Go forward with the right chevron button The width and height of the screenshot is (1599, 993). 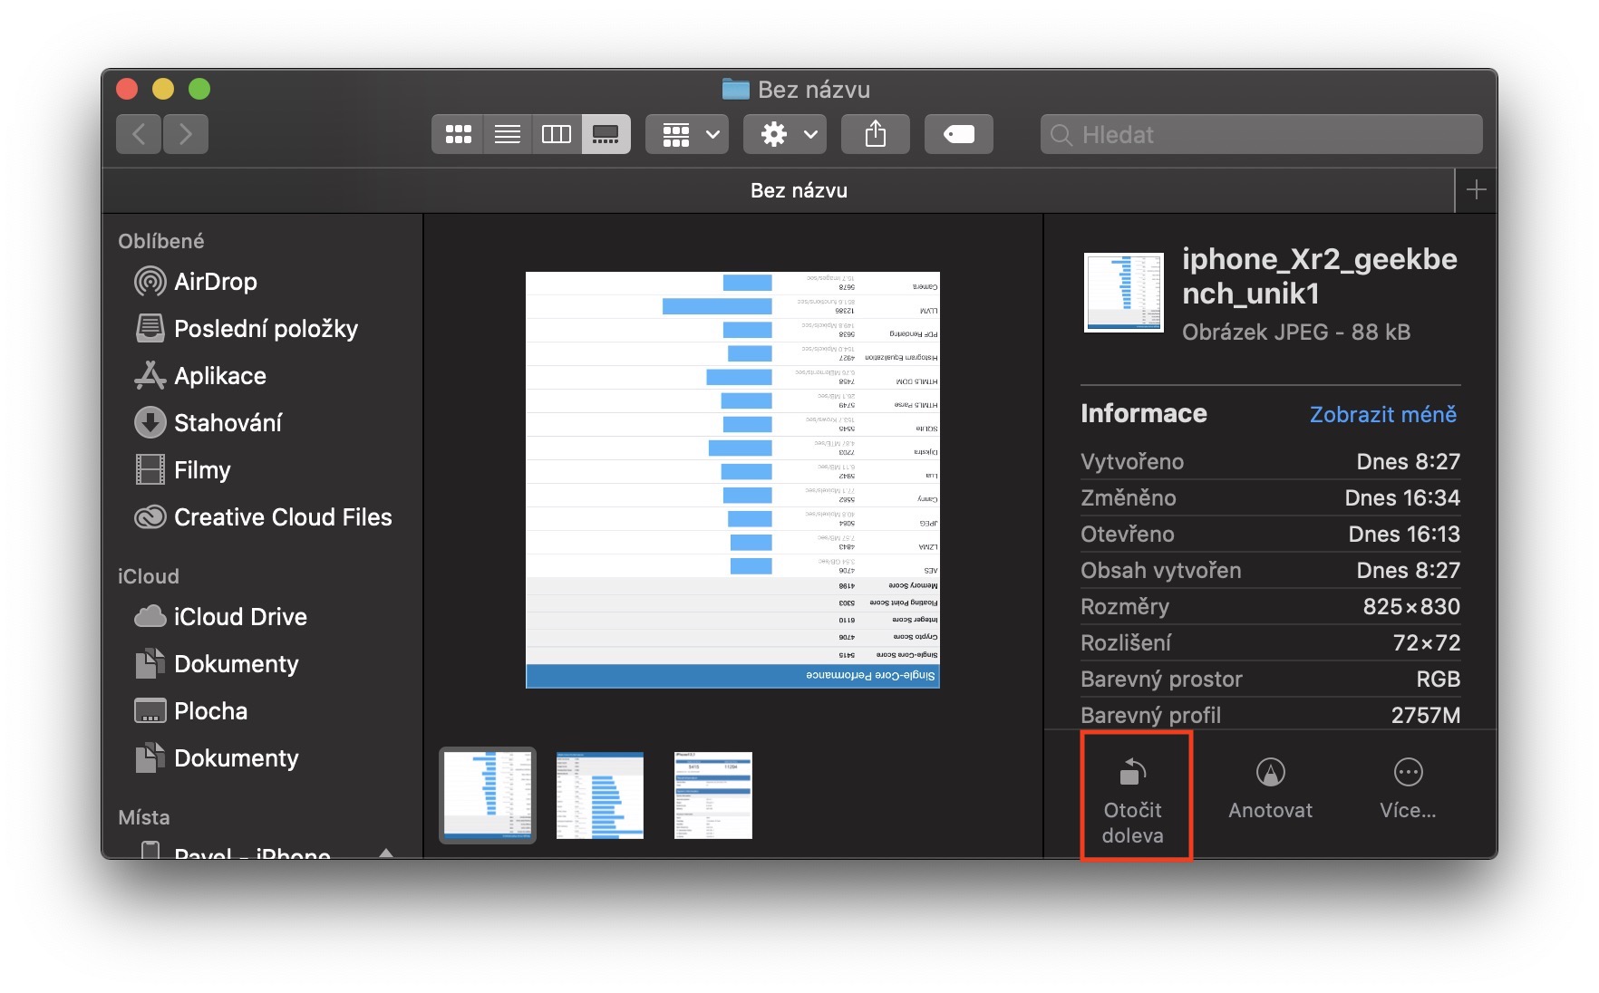click(186, 134)
